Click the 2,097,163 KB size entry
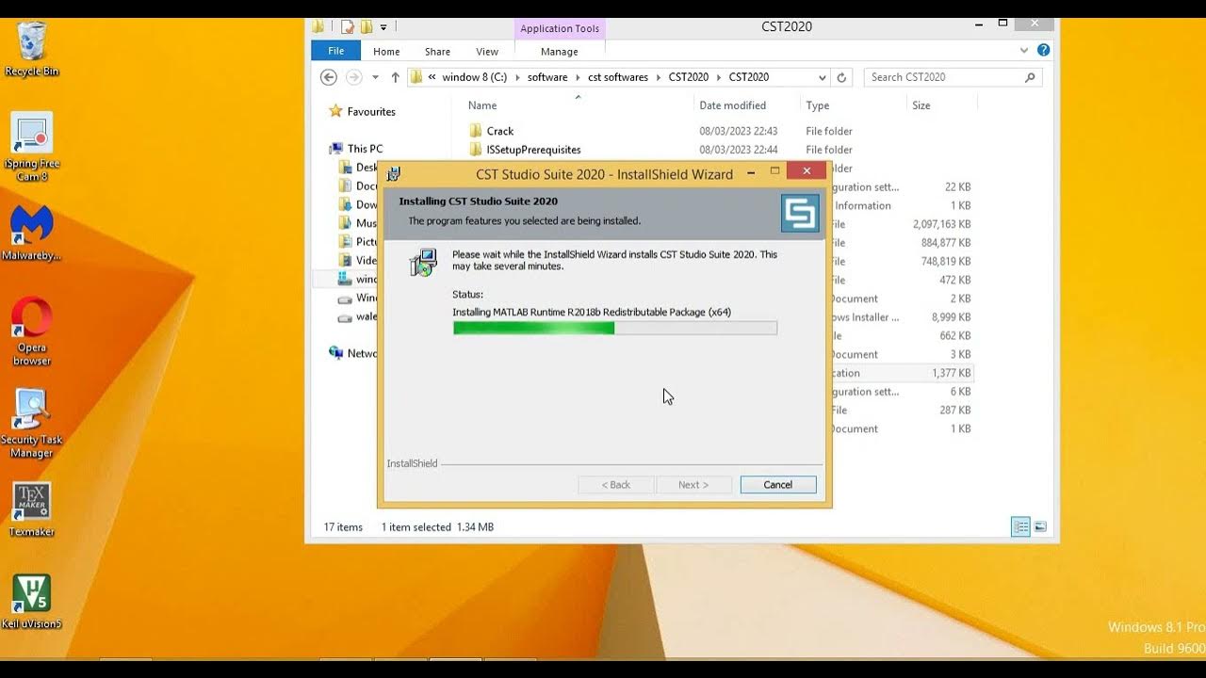 [941, 224]
